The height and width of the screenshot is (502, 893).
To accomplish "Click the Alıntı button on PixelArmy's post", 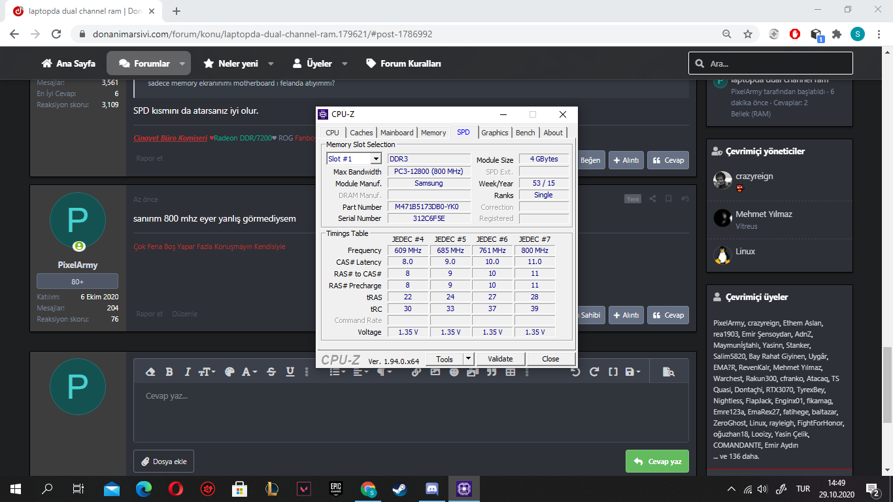I will 626,315.
